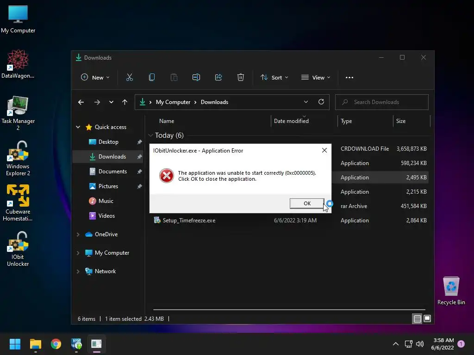Click the 598,234 KB size cell
474x355 pixels.
coord(413,163)
